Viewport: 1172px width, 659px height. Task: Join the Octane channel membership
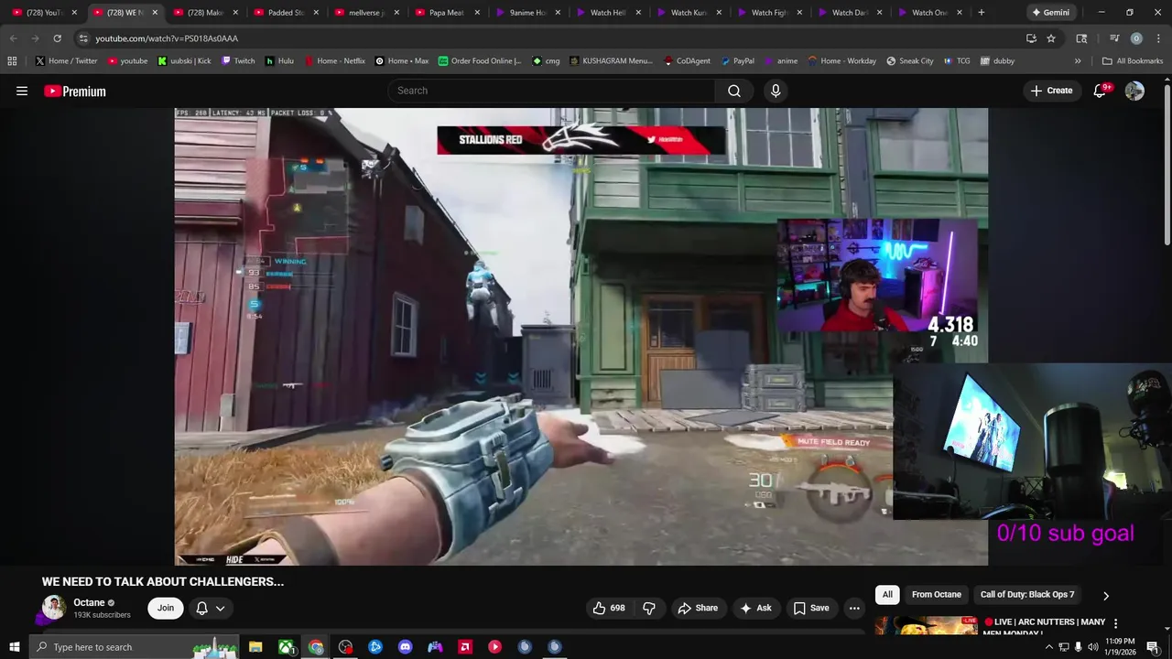click(165, 608)
